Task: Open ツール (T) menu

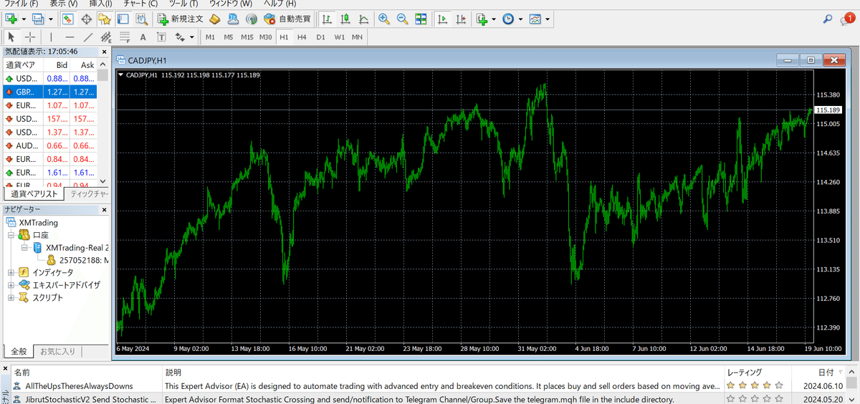Action: click(x=183, y=4)
